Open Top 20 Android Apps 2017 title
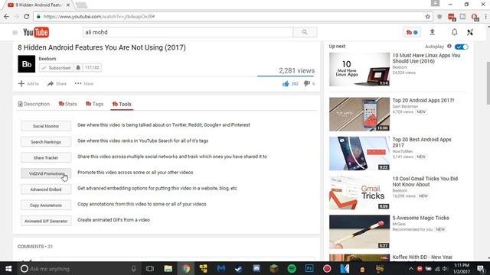 [x=423, y=100]
